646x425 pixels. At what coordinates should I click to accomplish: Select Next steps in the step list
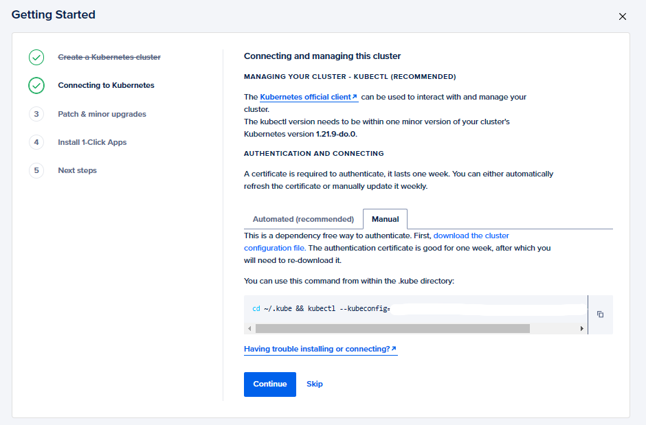point(77,170)
